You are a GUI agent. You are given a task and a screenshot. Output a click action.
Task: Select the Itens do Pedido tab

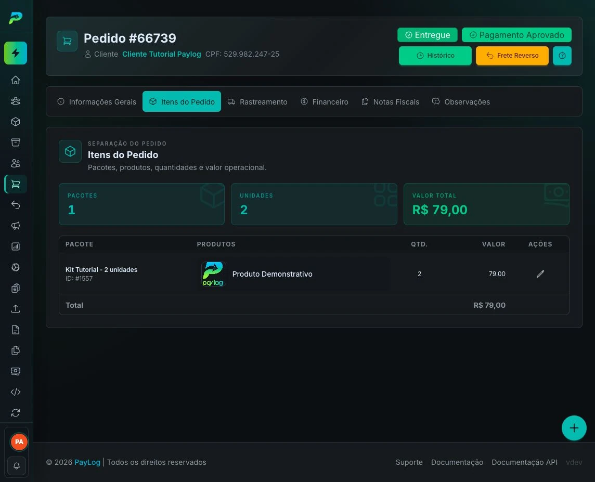(182, 101)
